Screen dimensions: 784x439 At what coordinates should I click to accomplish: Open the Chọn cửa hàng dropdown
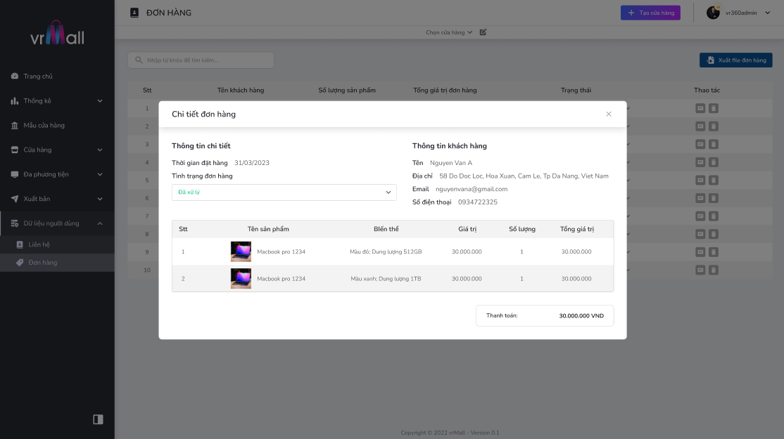pos(448,32)
